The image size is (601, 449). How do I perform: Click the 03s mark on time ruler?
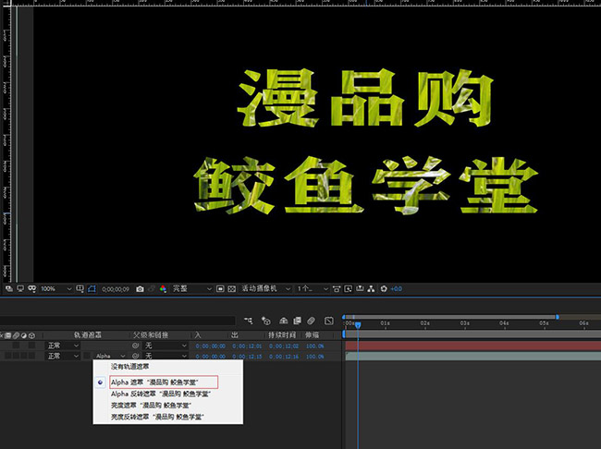click(x=464, y=323)
